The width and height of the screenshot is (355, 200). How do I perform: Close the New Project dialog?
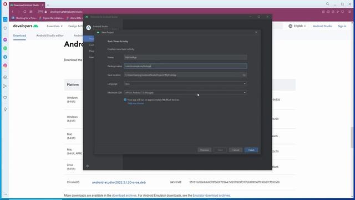pyautogui.click(x=256, y=32)
